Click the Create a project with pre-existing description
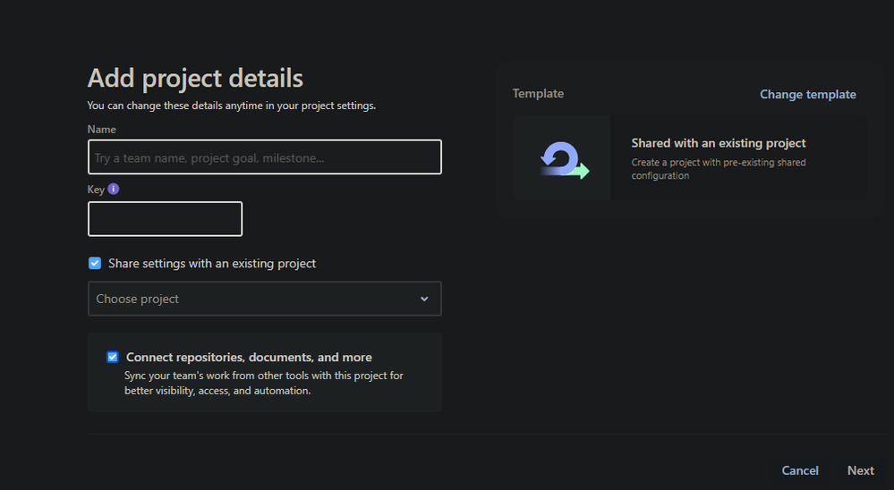This screenshot has width=894, height=490. (x=719, y=169)
